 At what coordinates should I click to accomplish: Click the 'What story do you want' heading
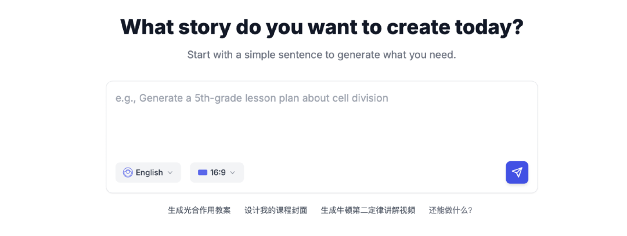[322, 27]
